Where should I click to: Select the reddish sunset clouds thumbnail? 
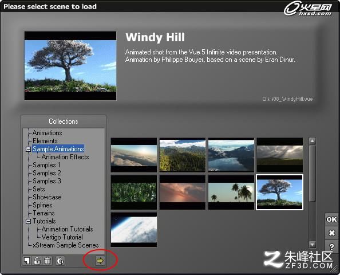pyautogui.click(x=183, y=192)
